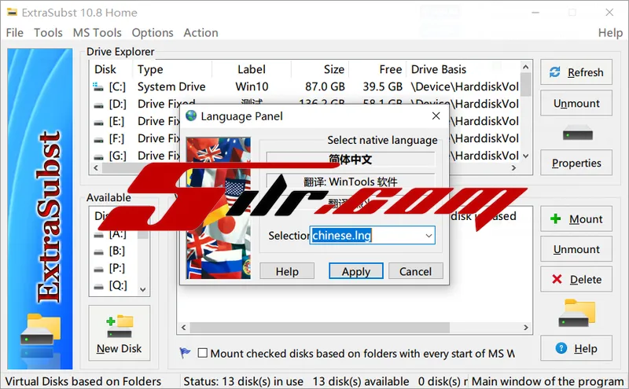Click right arrow of virtual disks horizontal scrollbar

coord(525,328)
